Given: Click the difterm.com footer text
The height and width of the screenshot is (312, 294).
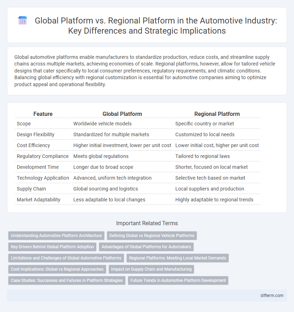Looking at the screenshot, I should [272, 296].
